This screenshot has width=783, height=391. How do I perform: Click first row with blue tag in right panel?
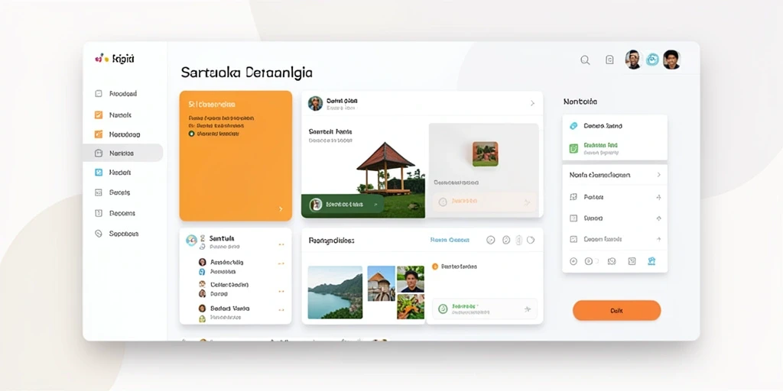[615, 126]
